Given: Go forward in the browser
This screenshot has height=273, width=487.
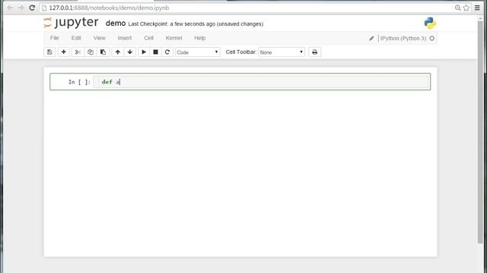Looking at the screenshot, I should (x=21, y=8).
